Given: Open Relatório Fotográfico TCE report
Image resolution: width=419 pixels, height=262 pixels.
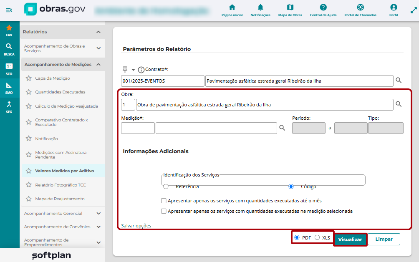Looking at the screenshot, I should [61, 185].
